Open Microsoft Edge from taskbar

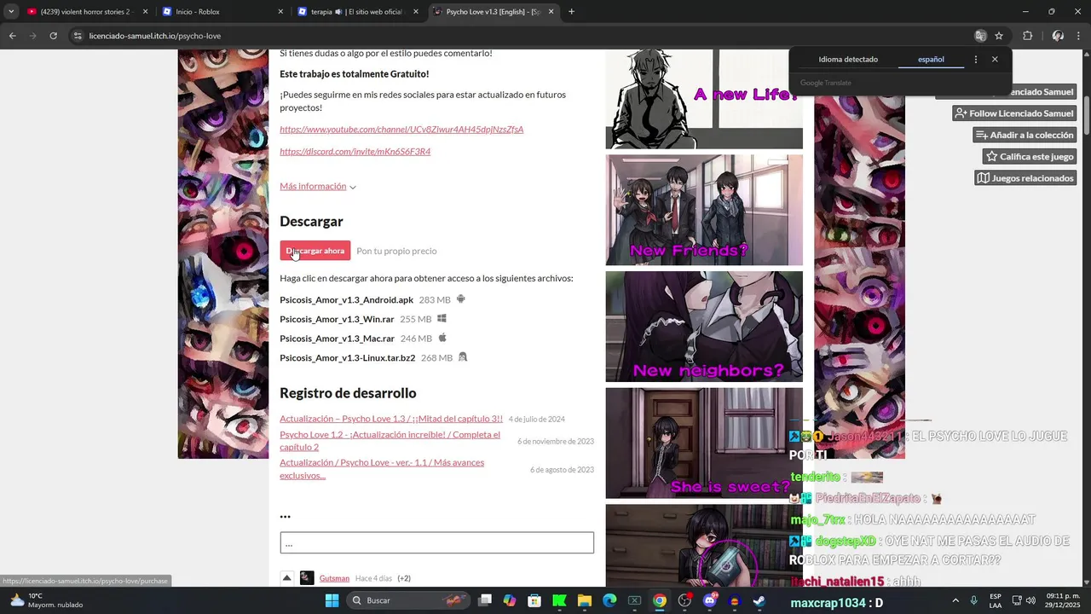[x=609, y=600]
